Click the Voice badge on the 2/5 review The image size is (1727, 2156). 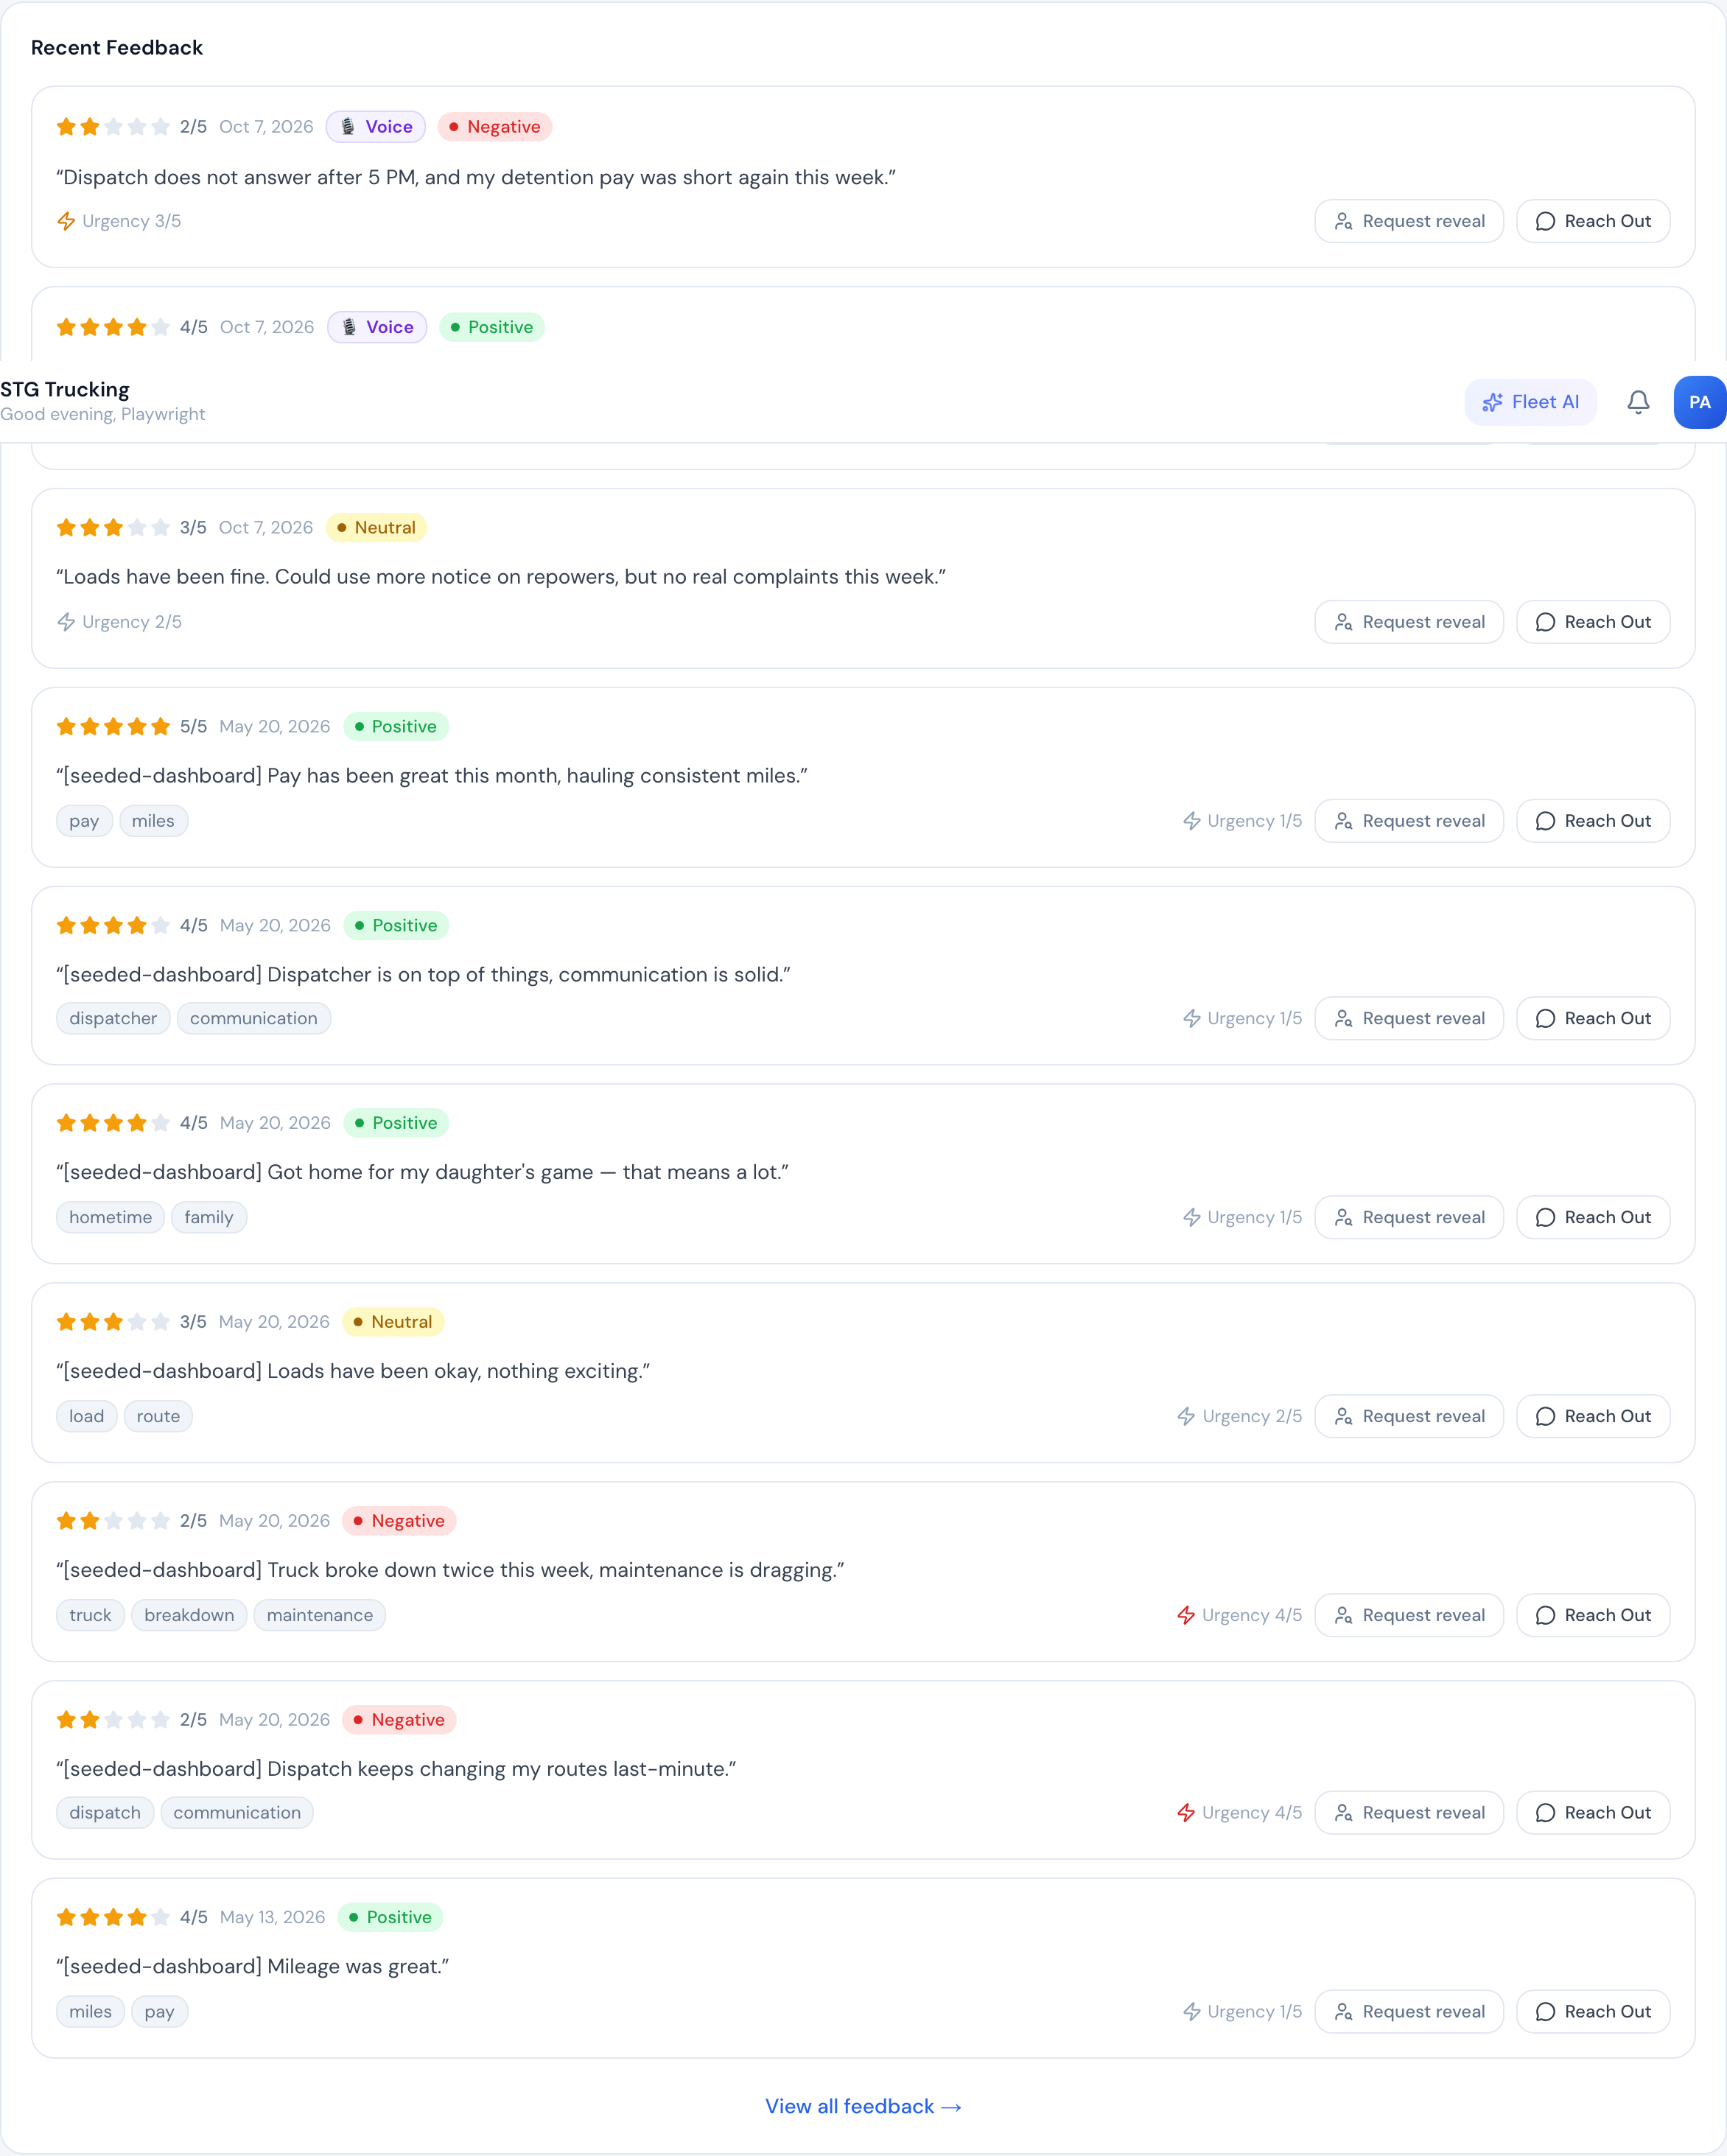(376, 127)
